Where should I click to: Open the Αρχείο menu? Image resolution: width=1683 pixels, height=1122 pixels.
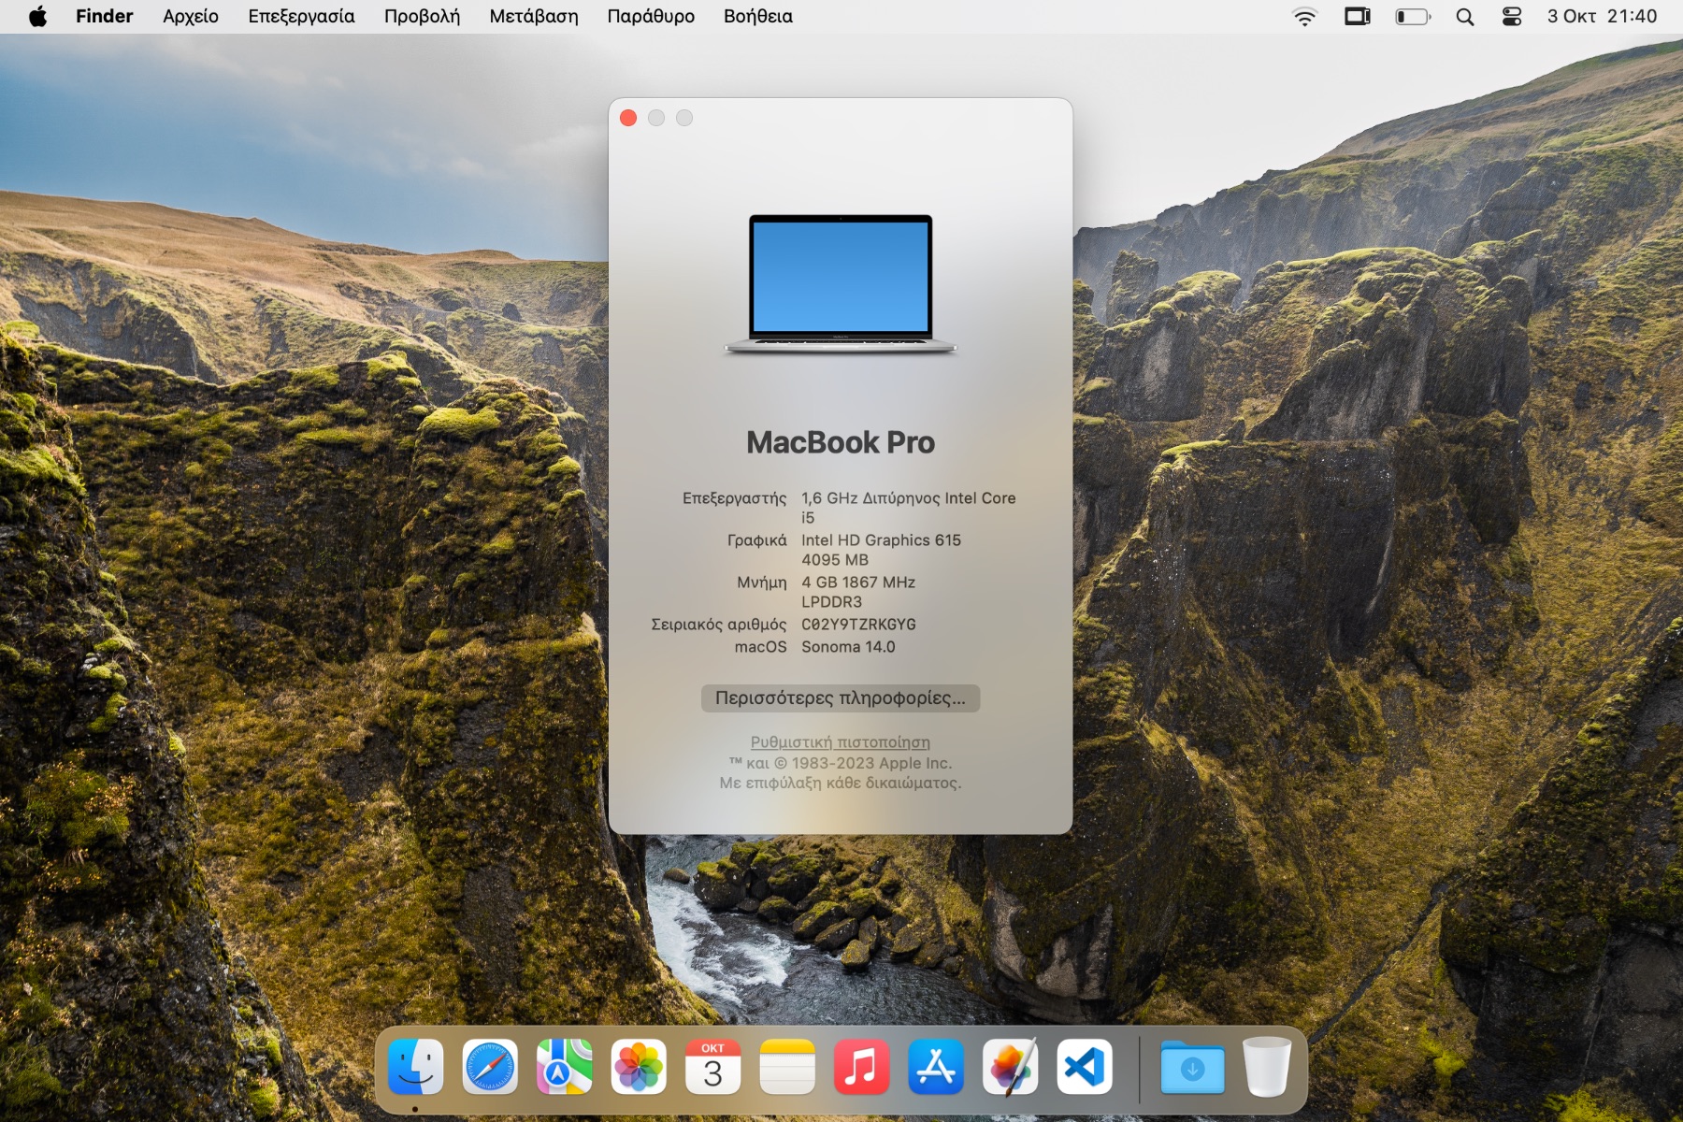click(x=191, y=16)
